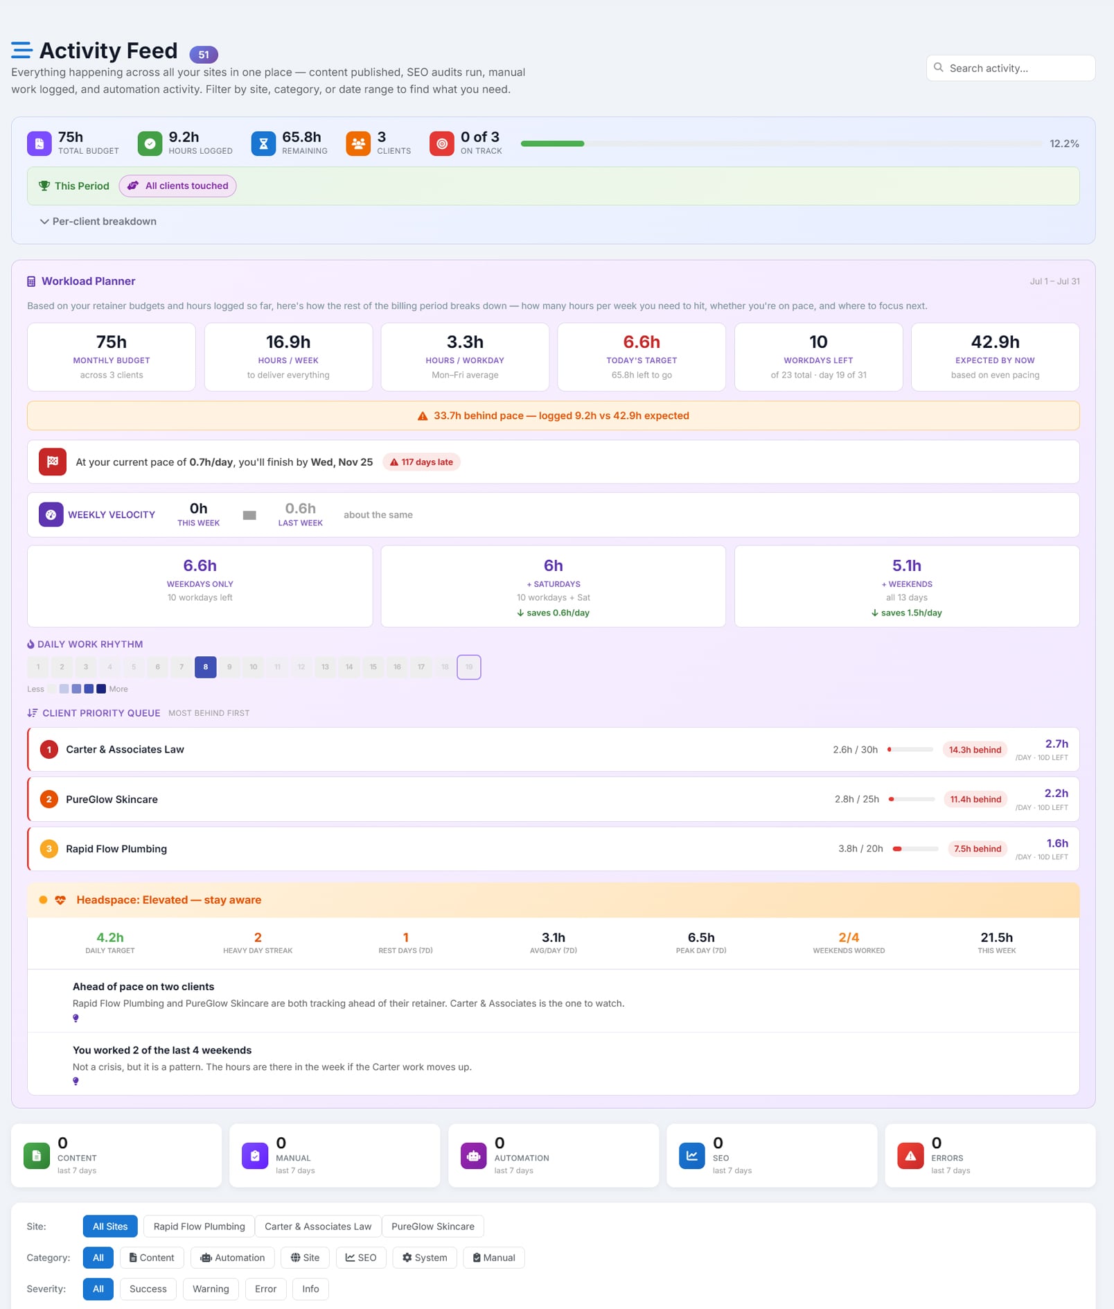Select day 19 in Daily Work Rhythm
Image resolution: width=1114 pixels, height=1309 pixels.
tap(469, 667)
